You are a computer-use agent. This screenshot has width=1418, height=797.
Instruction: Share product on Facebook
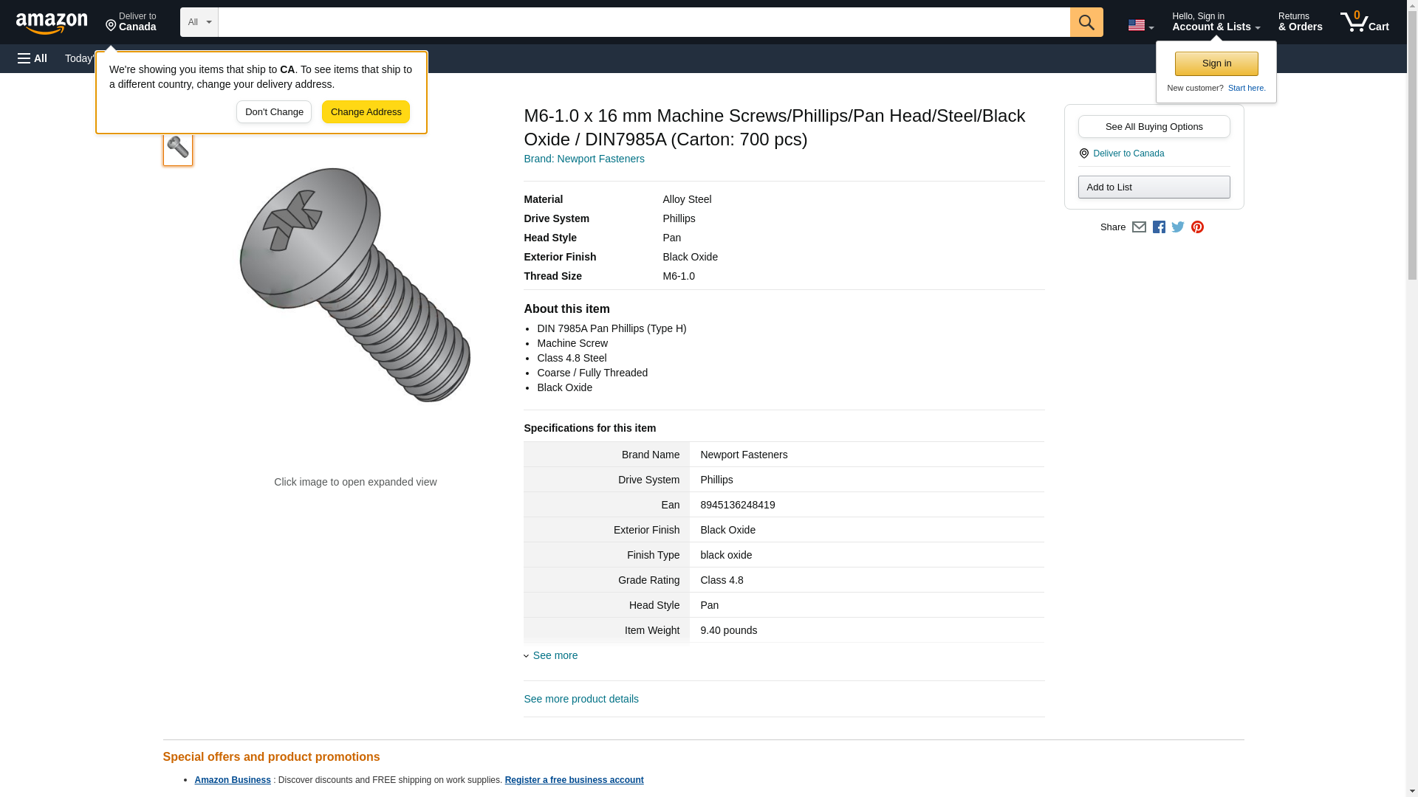click(1159, 227)
